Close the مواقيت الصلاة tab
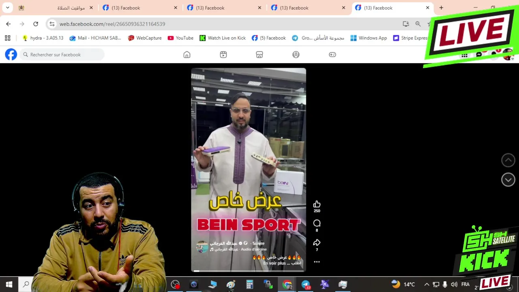Image resolution: width=519 pixels, height=292 pixels. 91,8
